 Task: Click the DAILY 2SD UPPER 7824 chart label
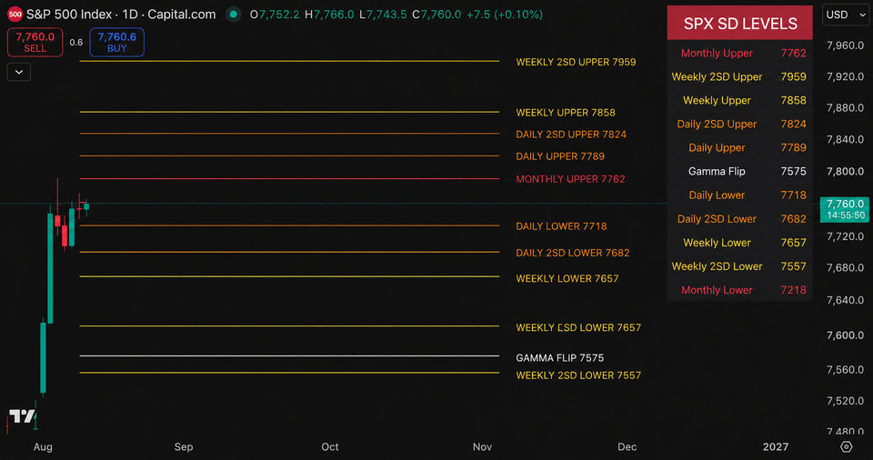571,135
